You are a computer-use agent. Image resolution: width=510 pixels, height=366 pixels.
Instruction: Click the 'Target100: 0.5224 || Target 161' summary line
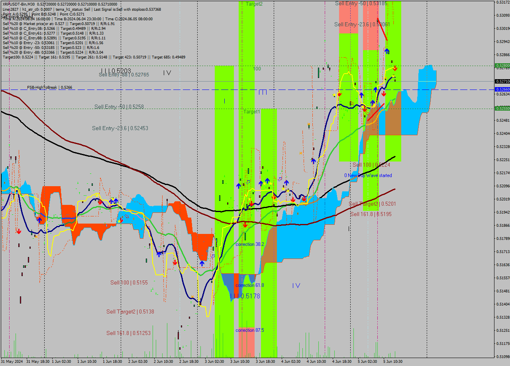click(94, 57)
